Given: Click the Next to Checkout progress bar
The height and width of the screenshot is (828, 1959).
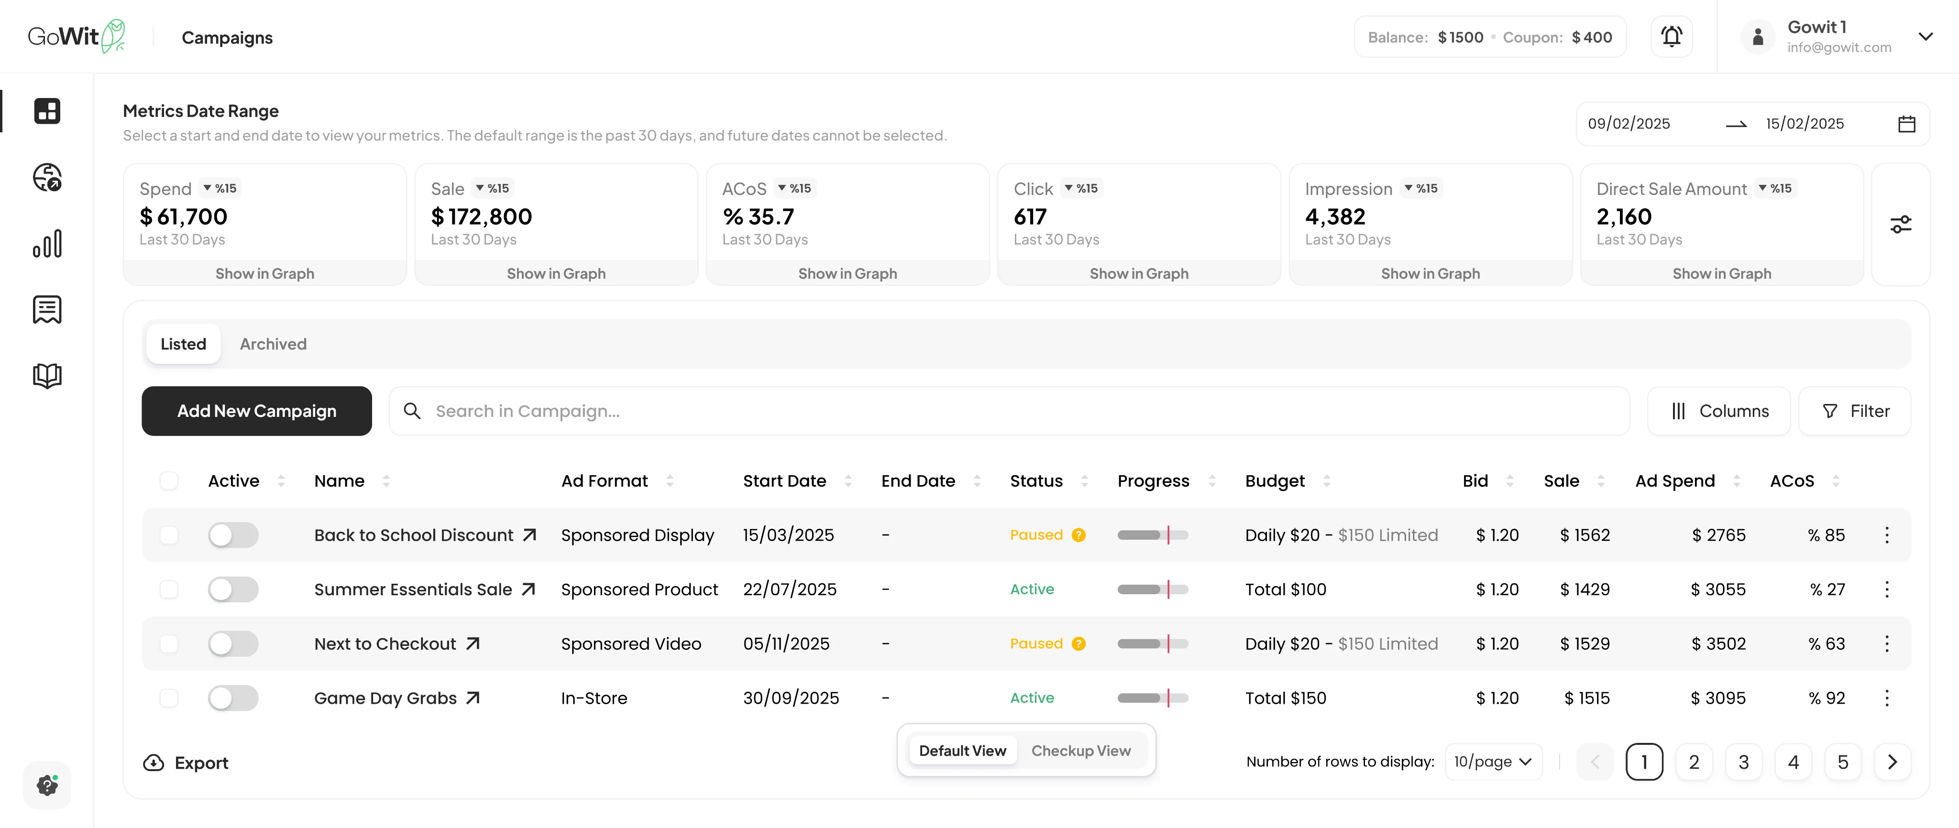Looking at the screenshot, I should click(x=1152, y=643).
